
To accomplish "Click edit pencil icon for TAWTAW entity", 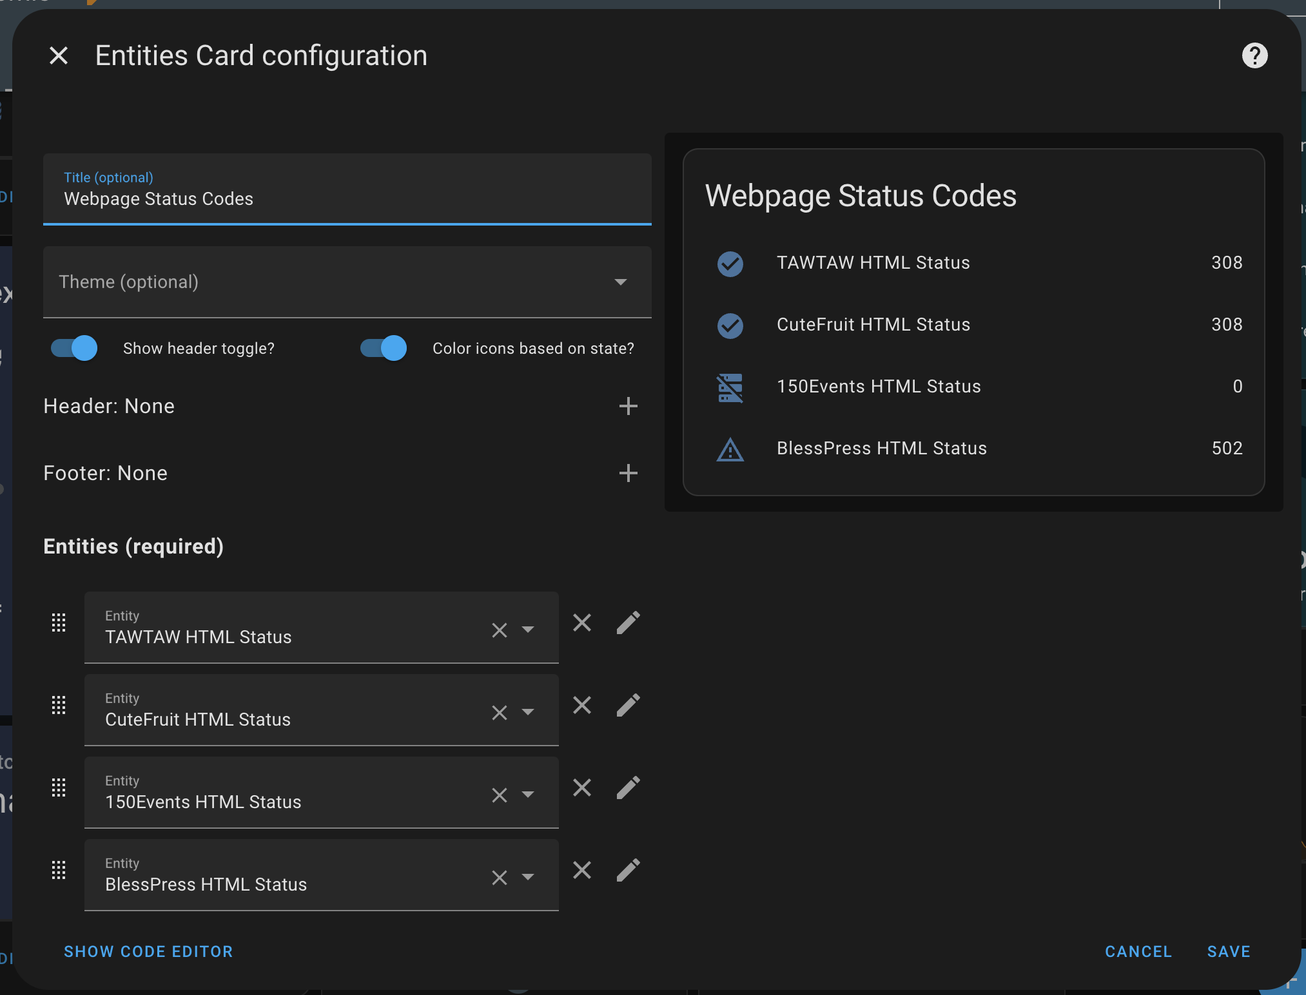I will [x=629, y=623].
